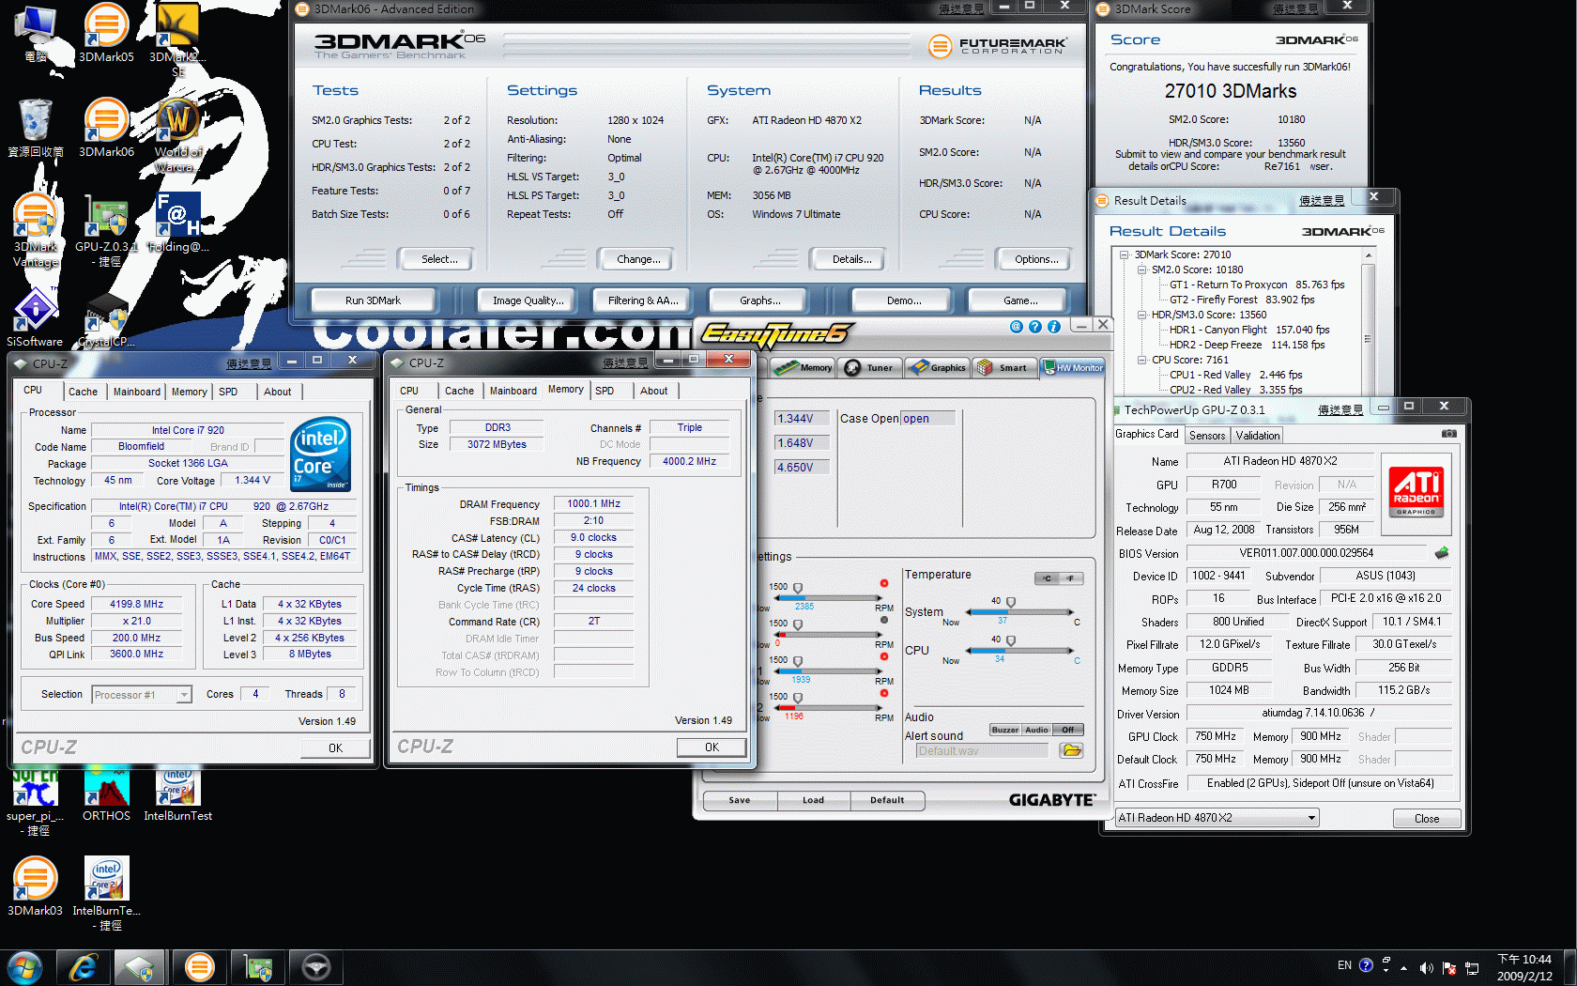Screen dimensions: 1577x986
Task: Click the 3DMark06 taskbar button
Action: (x=199, y=967)
